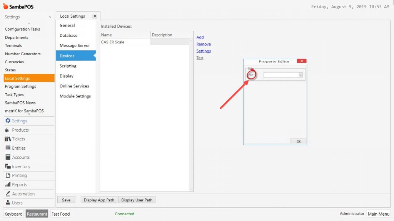Open metriK for SambaPOS item

click(24, 111)
